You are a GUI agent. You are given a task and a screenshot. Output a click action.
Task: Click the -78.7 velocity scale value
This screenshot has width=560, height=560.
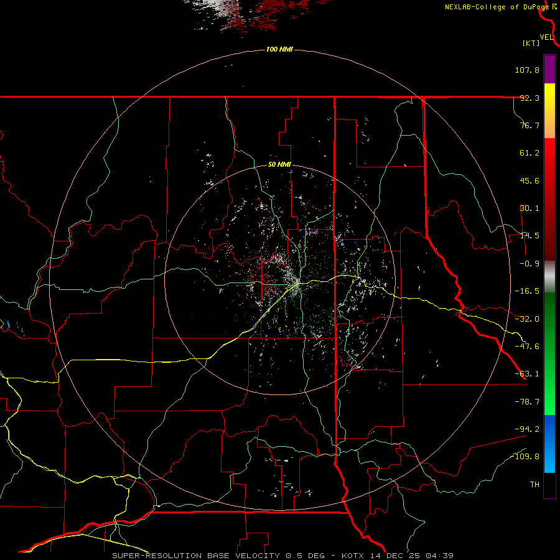coord(527,402)
